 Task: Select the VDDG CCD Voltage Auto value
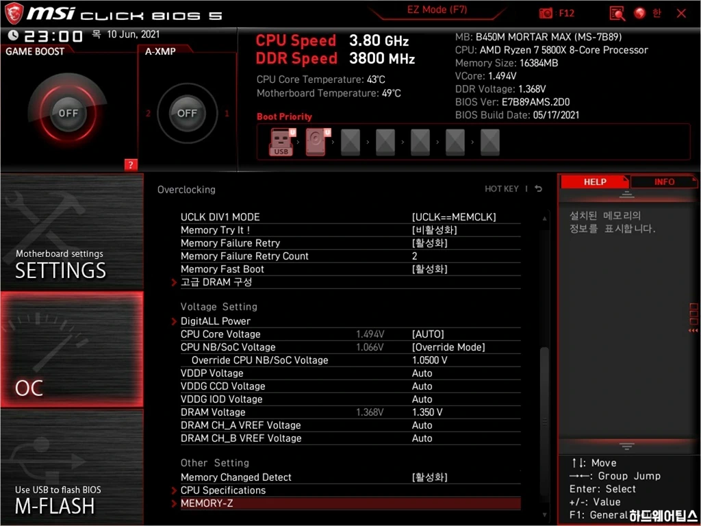pos(422,386)
